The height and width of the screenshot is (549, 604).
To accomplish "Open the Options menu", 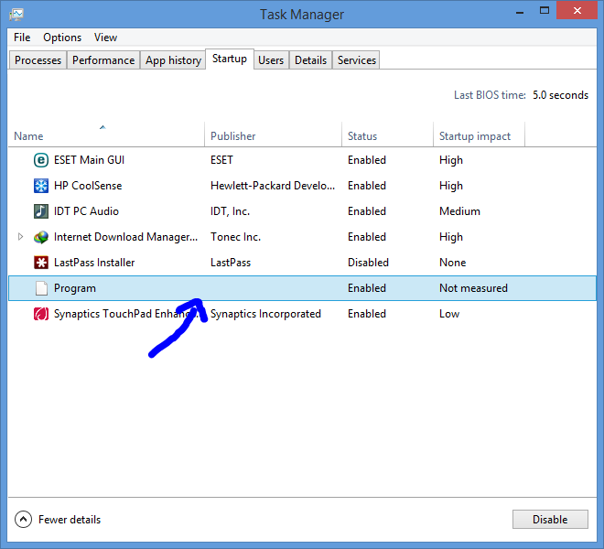I will pyautogui.click(x=62, y=38).
